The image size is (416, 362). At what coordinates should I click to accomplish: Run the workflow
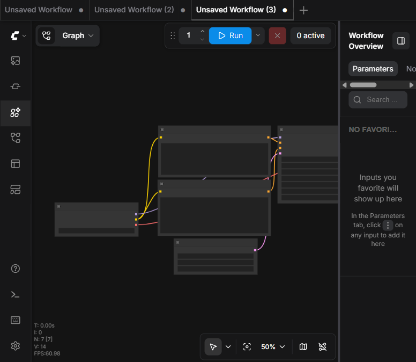coord(231,35)
